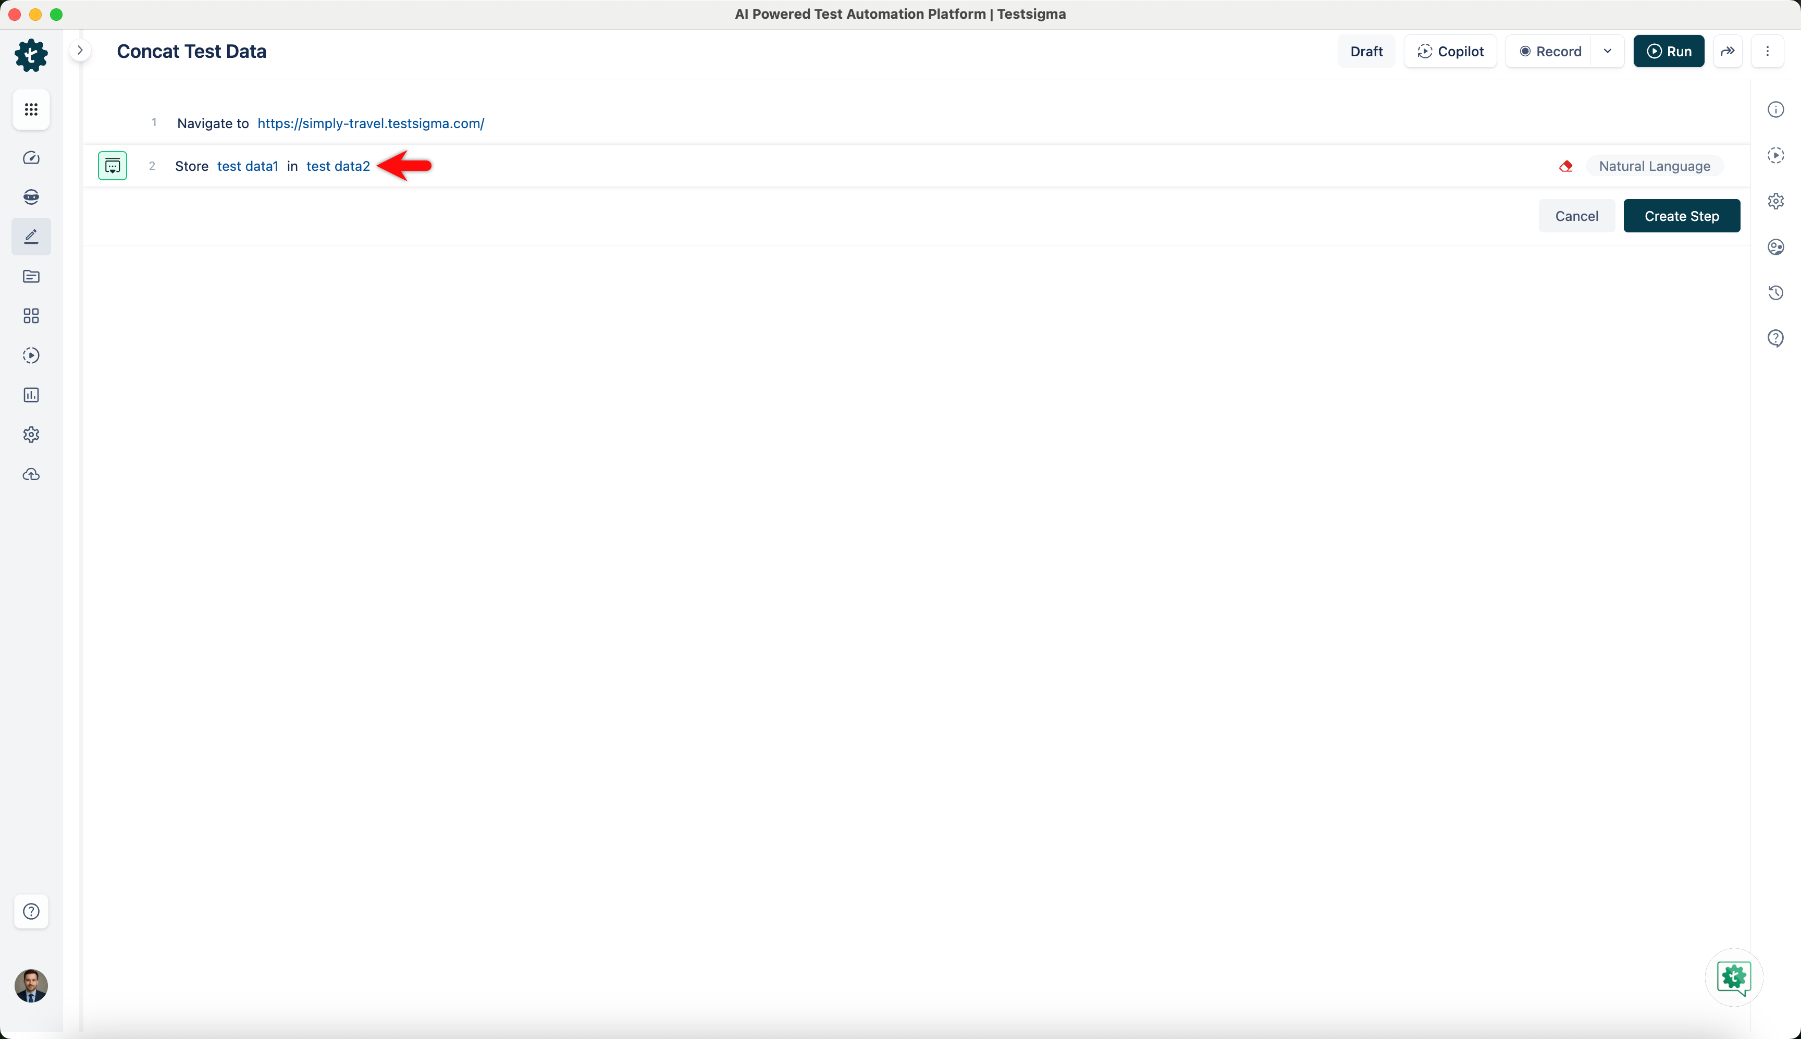Click the Cancel button

(x=1575, y=216)
